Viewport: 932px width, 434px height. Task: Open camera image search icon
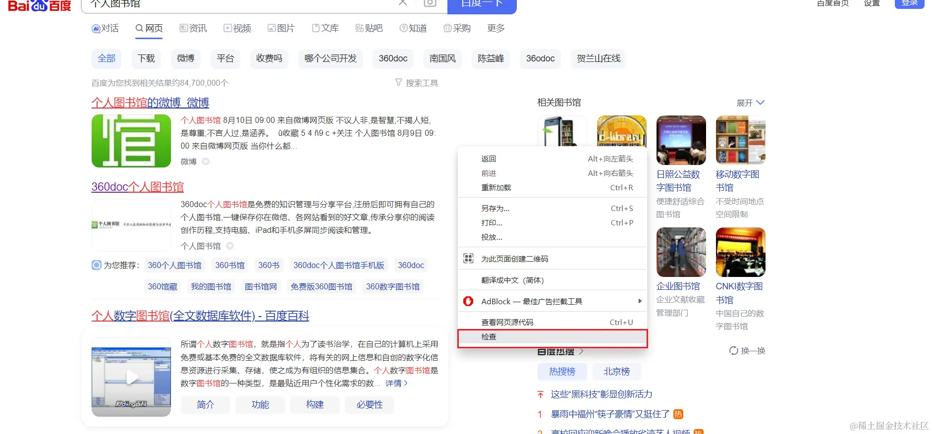point(430,2)
